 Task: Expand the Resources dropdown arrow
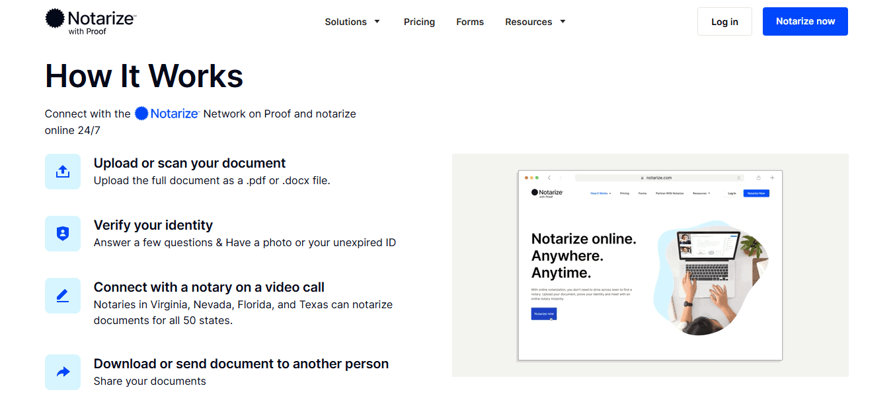[x=563, y=22]
